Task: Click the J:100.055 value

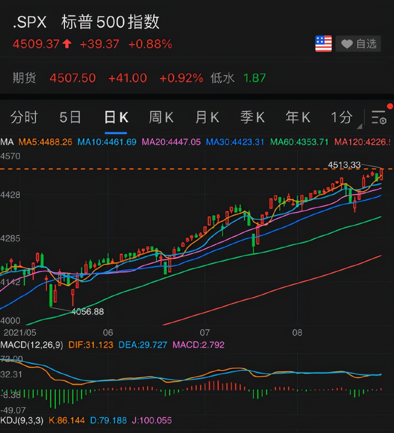Action: [152, 420]
